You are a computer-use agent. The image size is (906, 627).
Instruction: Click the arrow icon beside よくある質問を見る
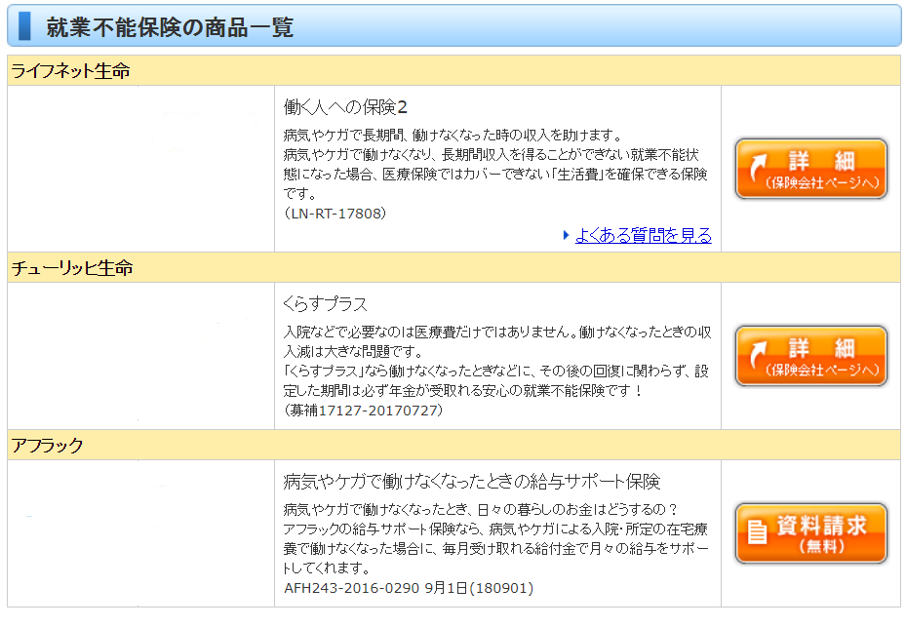coord(567,235)
